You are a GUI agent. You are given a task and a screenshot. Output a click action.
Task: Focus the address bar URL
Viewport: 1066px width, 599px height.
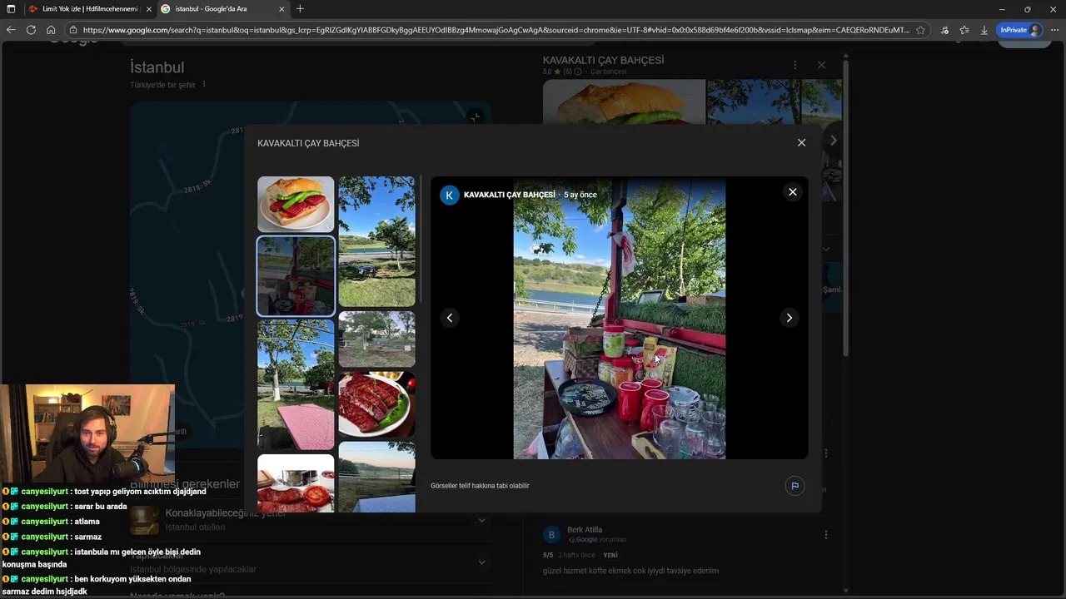[496, 30]
